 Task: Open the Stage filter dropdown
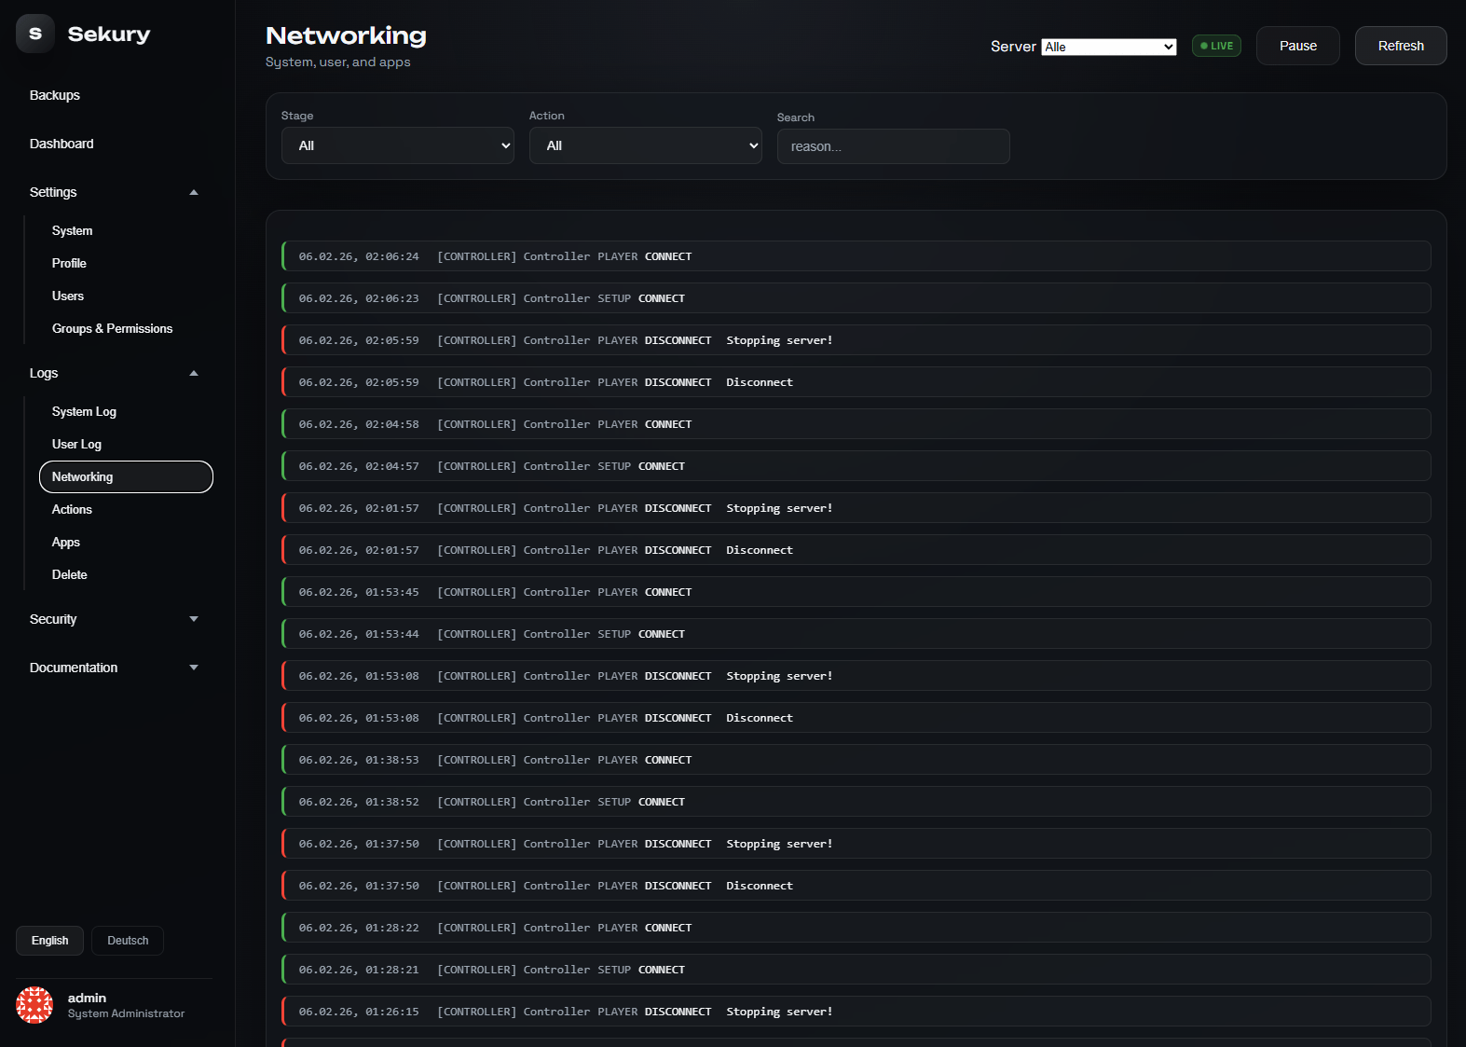coord(397,145)
